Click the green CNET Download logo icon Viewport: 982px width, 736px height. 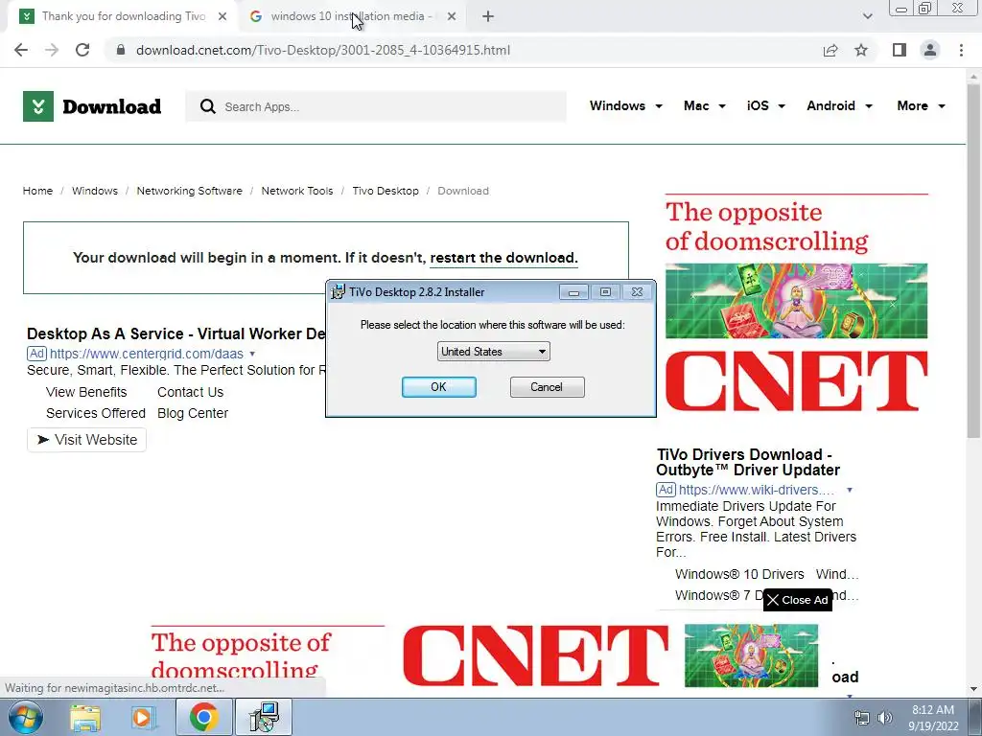point(38,106)
